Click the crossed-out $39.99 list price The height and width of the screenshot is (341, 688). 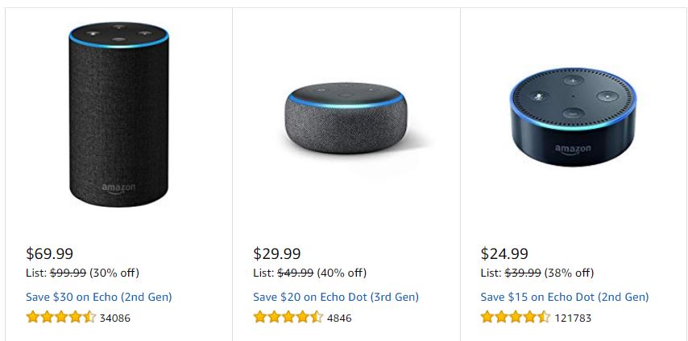coord(523,273)
